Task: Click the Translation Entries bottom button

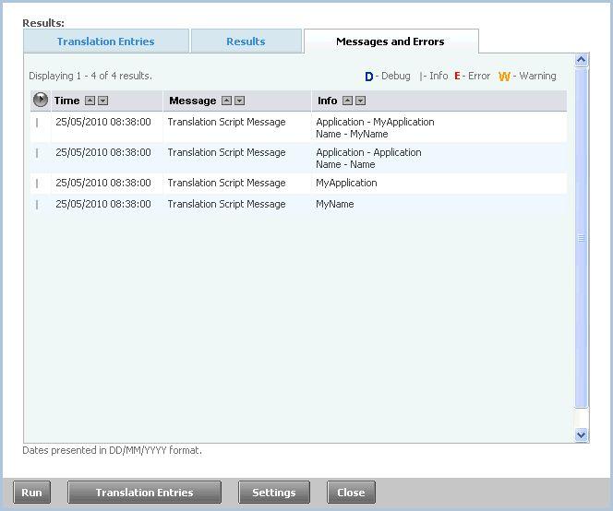Action: click(x=144, y=493)
